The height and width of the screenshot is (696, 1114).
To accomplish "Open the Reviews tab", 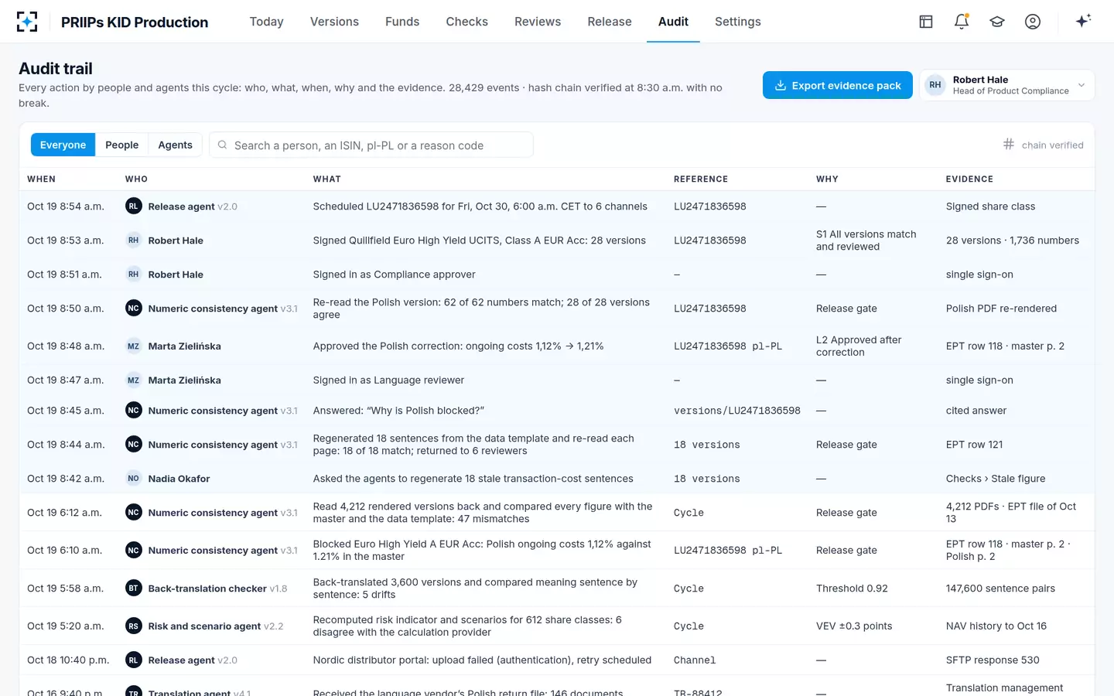I will pos(538,22).
